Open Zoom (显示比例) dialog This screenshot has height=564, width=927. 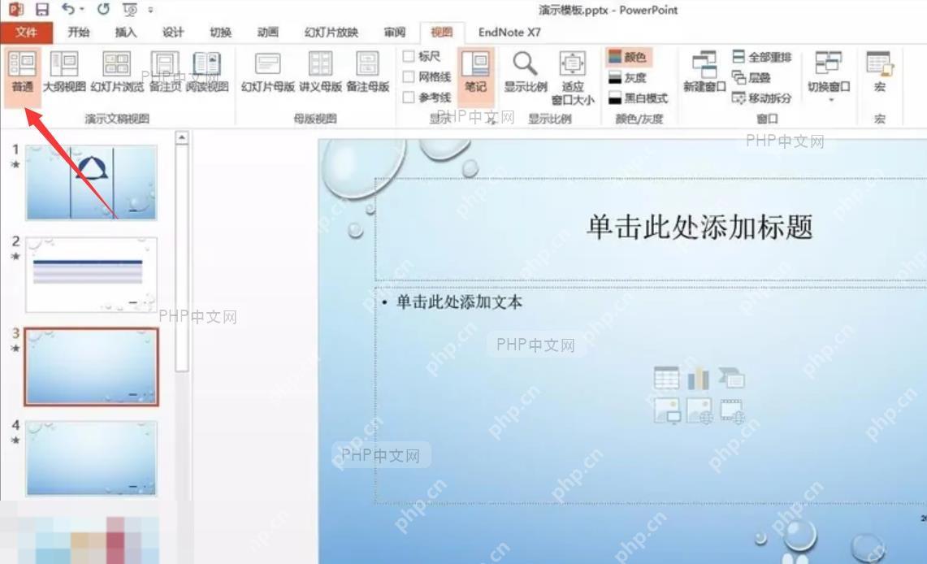click(526, 72)
